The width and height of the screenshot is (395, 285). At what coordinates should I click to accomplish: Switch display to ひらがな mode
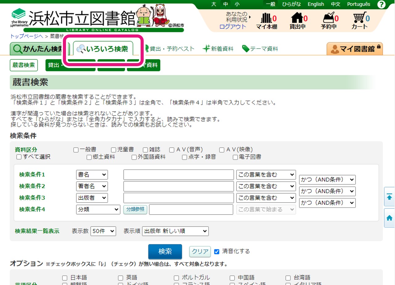tap(291, 4)
